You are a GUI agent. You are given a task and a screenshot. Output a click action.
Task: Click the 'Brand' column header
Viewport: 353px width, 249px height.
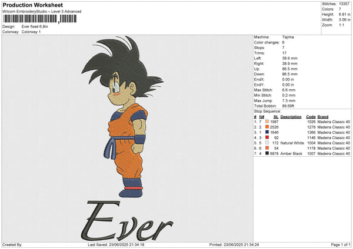323,117
